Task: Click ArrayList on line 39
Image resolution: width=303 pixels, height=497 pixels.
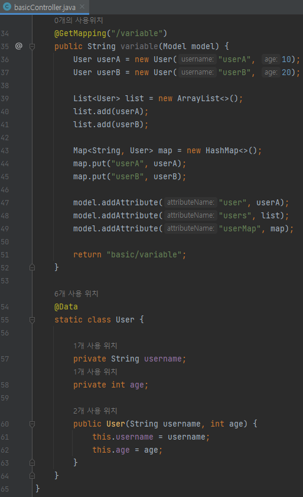Action: coord(198,98)
